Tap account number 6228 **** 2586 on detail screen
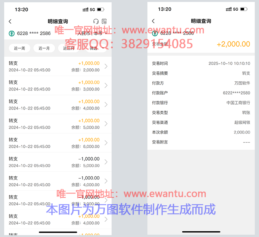 (x=177, y=33)
